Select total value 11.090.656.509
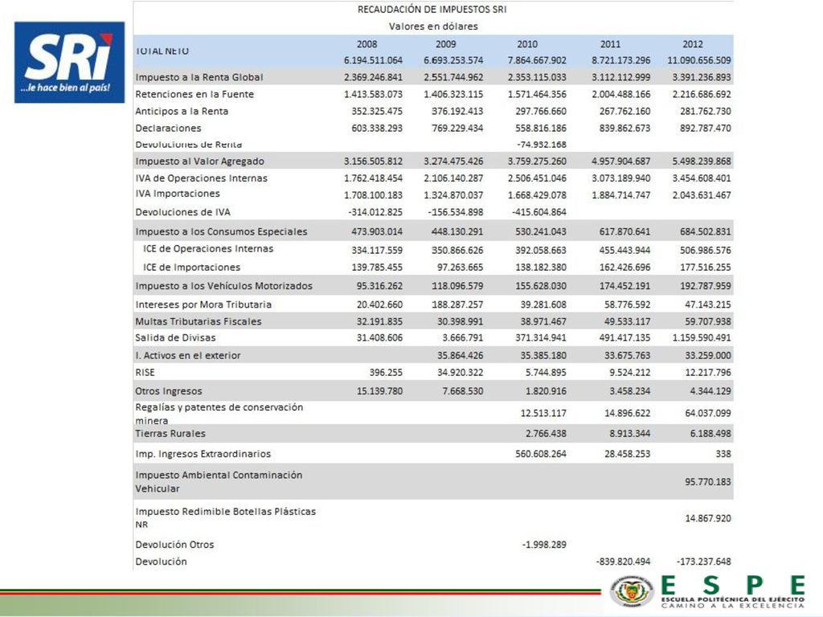Screen dimensions: 823x617 (699, 60)
